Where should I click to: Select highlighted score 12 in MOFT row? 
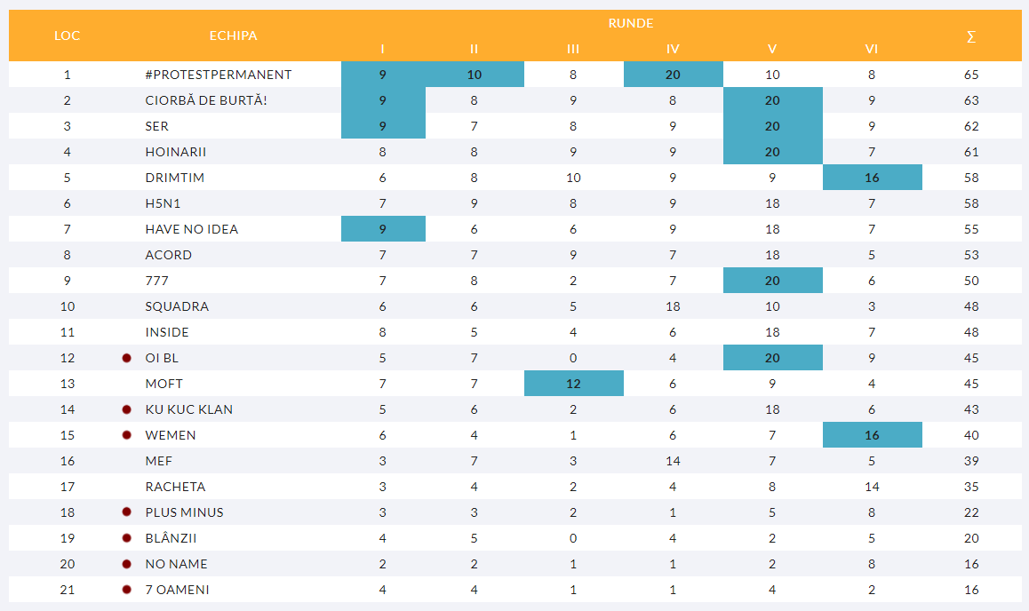(573, 384)
